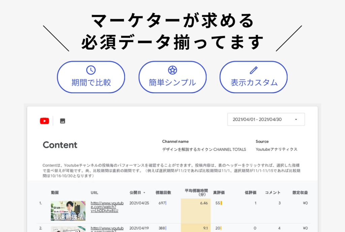This screenshot has height=232, width=345.
Task: Click the 697 view count cell
Action: (162, 203)
